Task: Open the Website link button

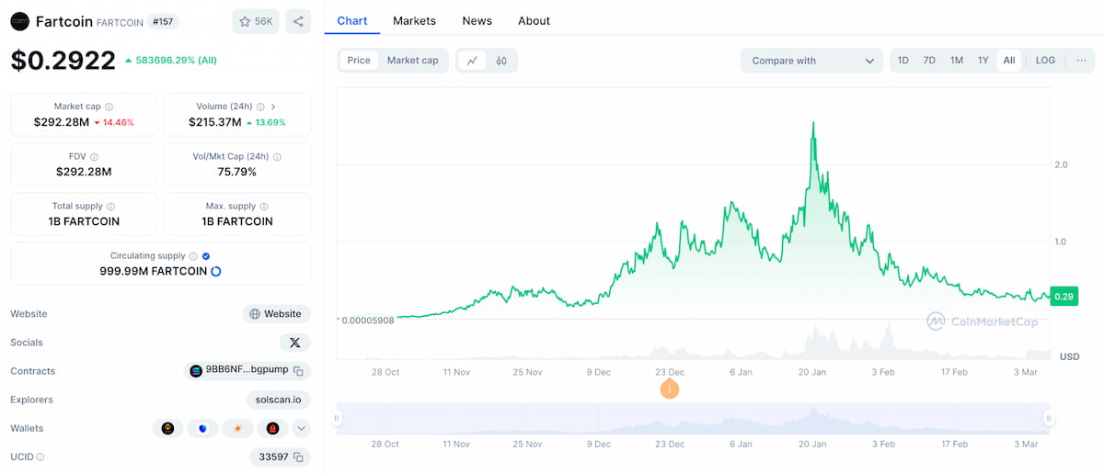Action: click(276, 314)
